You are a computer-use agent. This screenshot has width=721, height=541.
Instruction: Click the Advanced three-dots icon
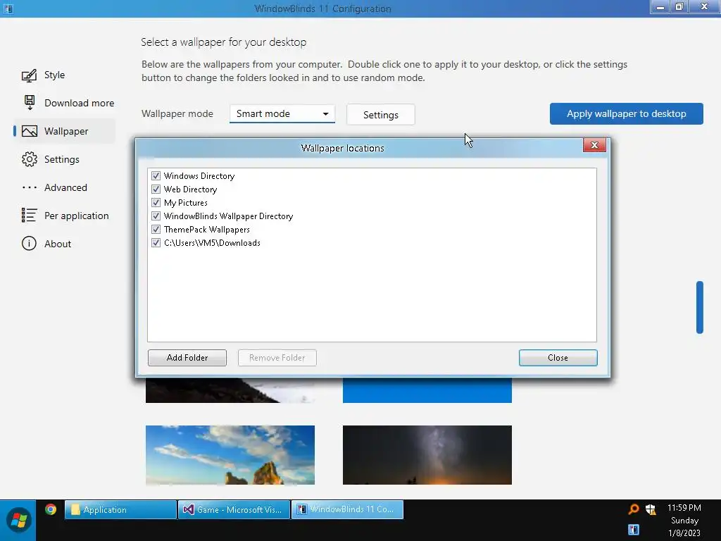pos(30,187)
